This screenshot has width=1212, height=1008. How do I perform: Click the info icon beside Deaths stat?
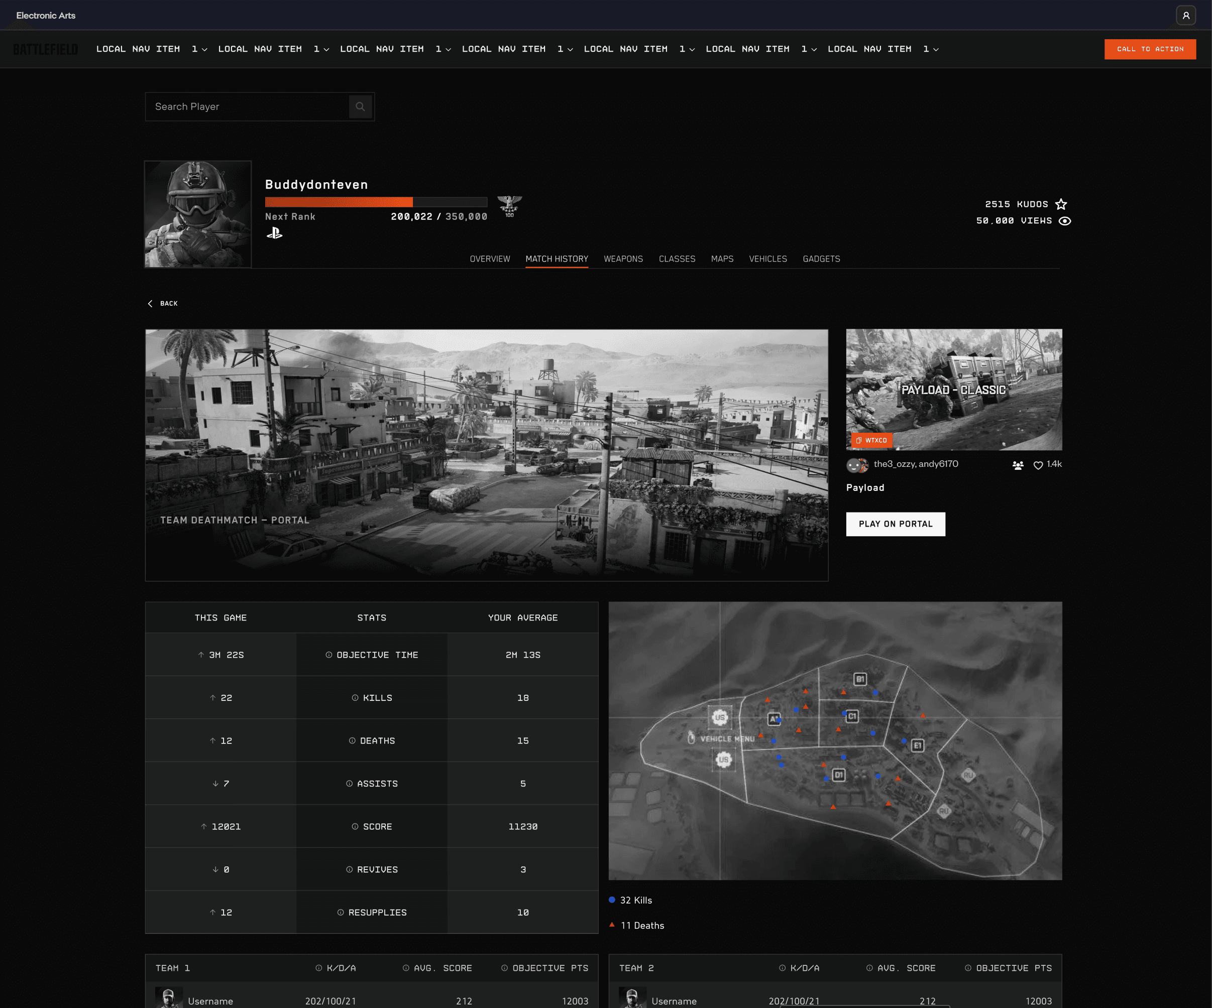(352, 740)
